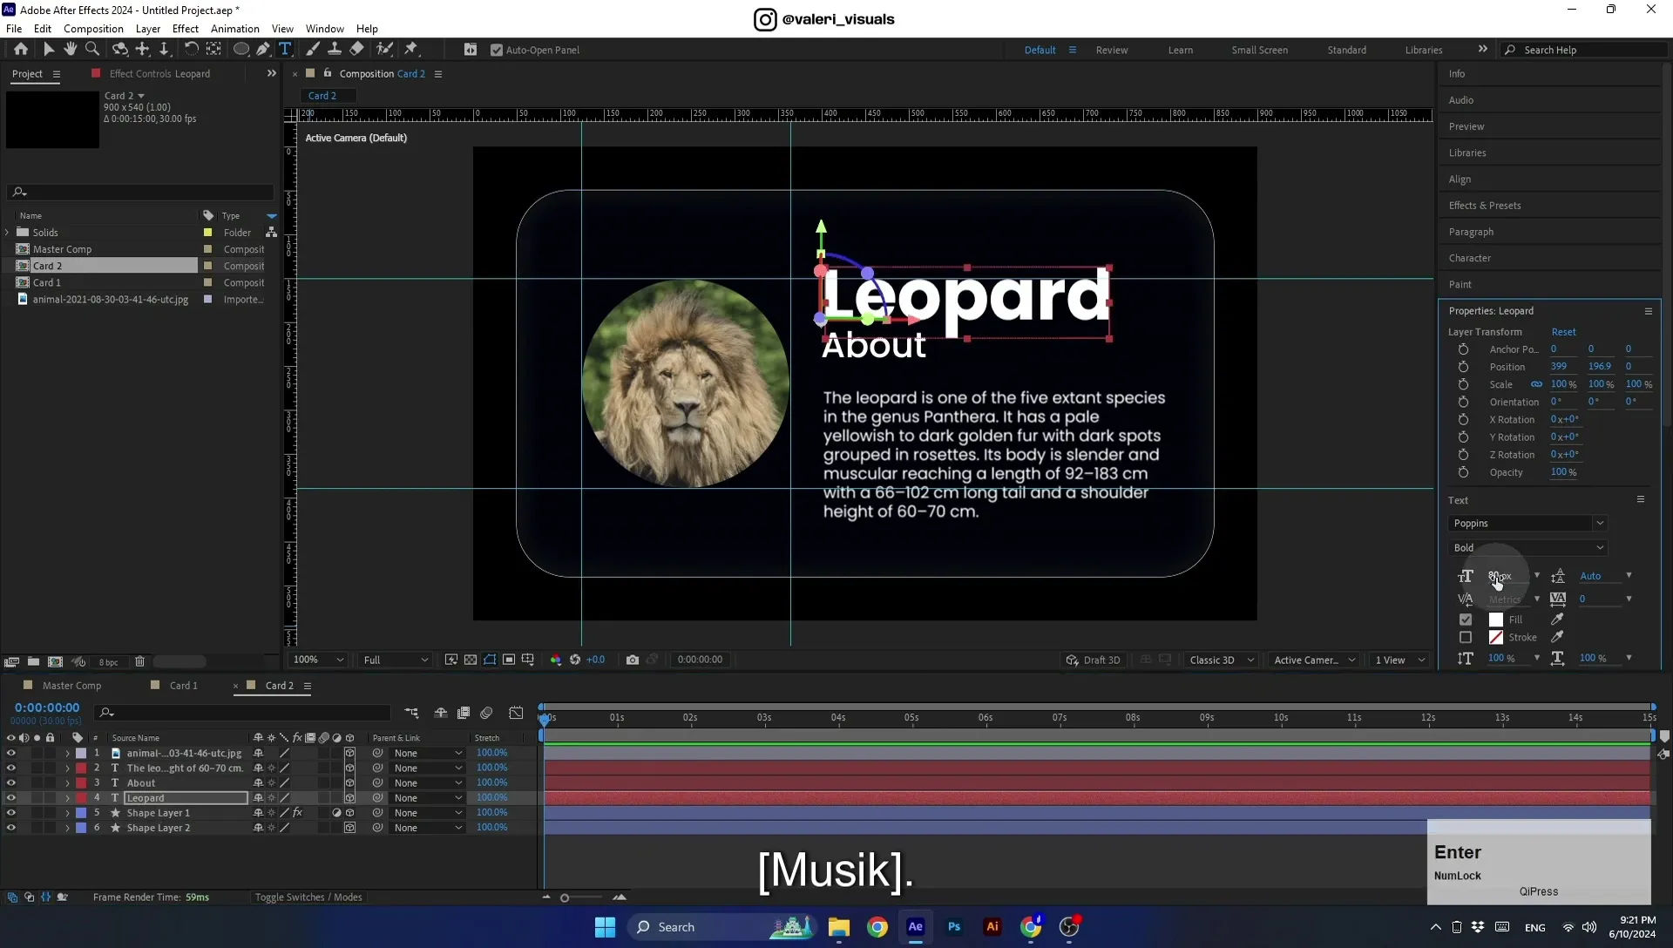Viewport: 1673px width, 948px height.
Task: Hide the Leopard layer with eye toggle
Action: click(x=11, y=798)
